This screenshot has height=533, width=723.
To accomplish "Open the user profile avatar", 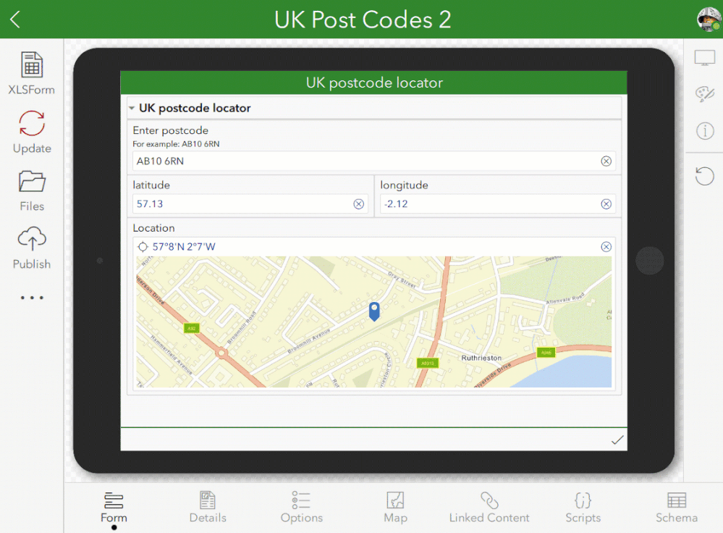I will (x=709, y=20).
